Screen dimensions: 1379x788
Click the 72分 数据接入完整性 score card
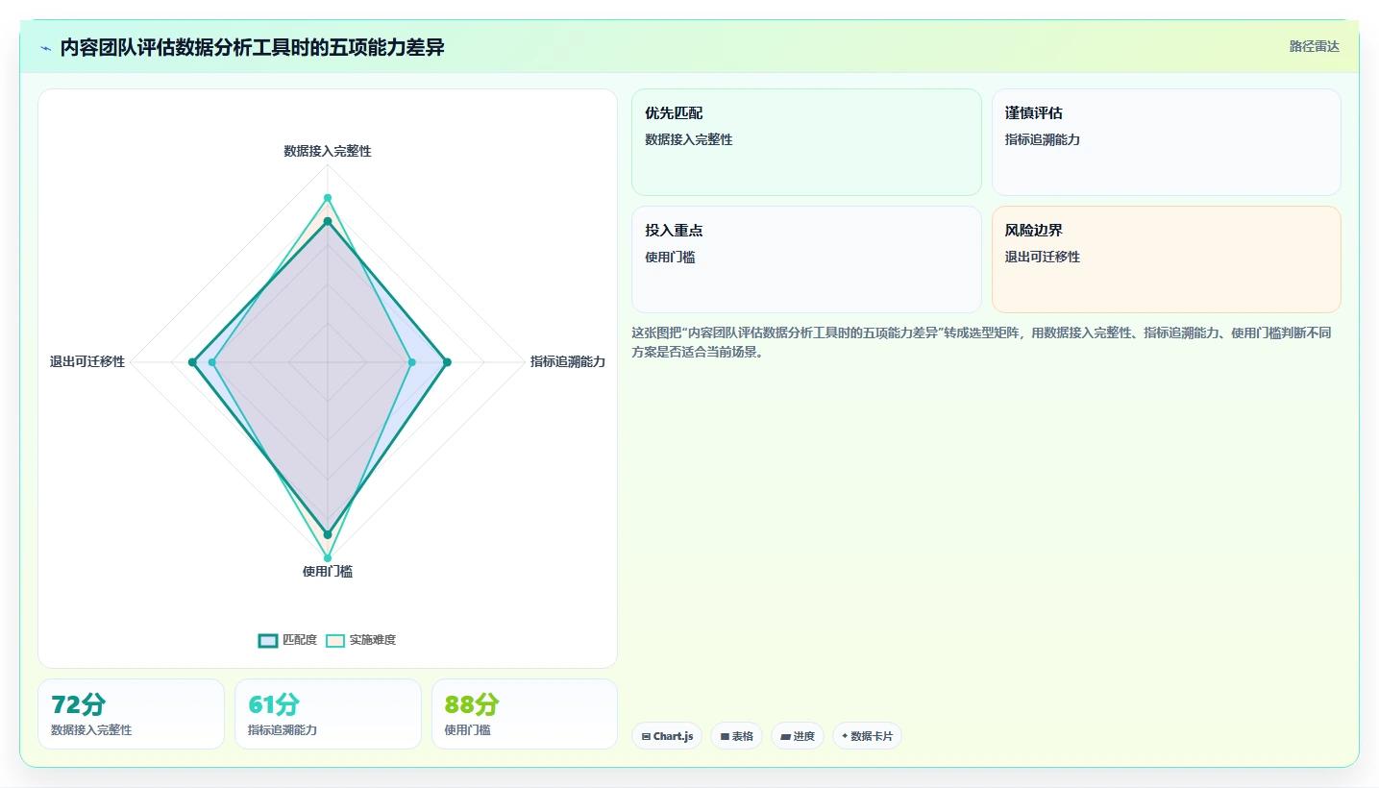pos(131,714)
